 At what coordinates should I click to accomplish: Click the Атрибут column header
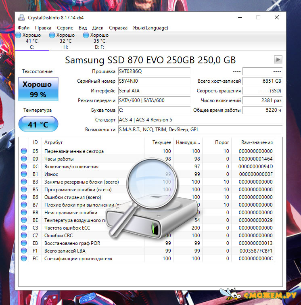point(93,142)
